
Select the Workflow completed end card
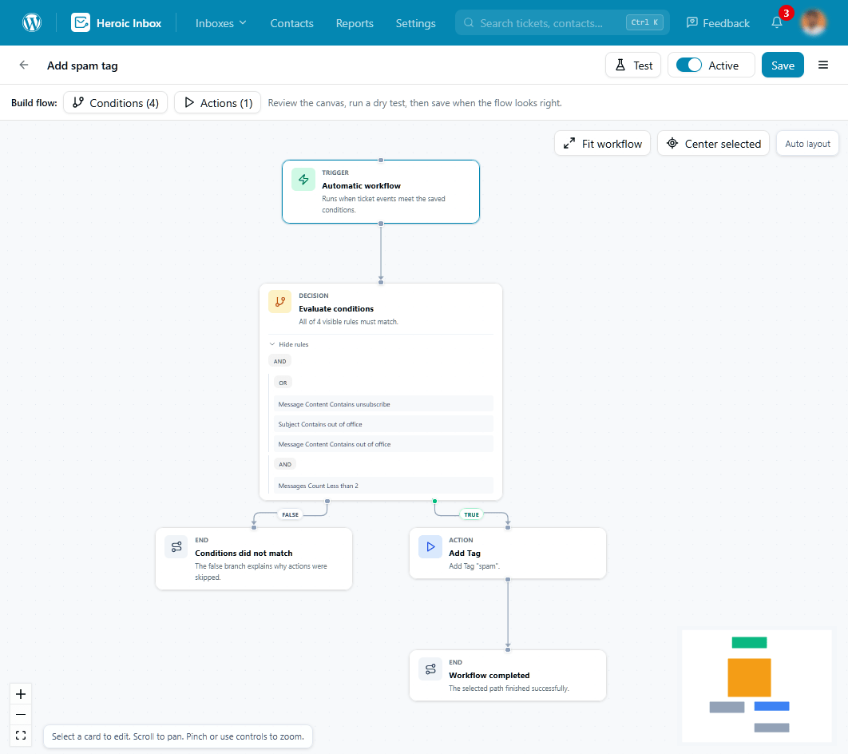point(508,676)
